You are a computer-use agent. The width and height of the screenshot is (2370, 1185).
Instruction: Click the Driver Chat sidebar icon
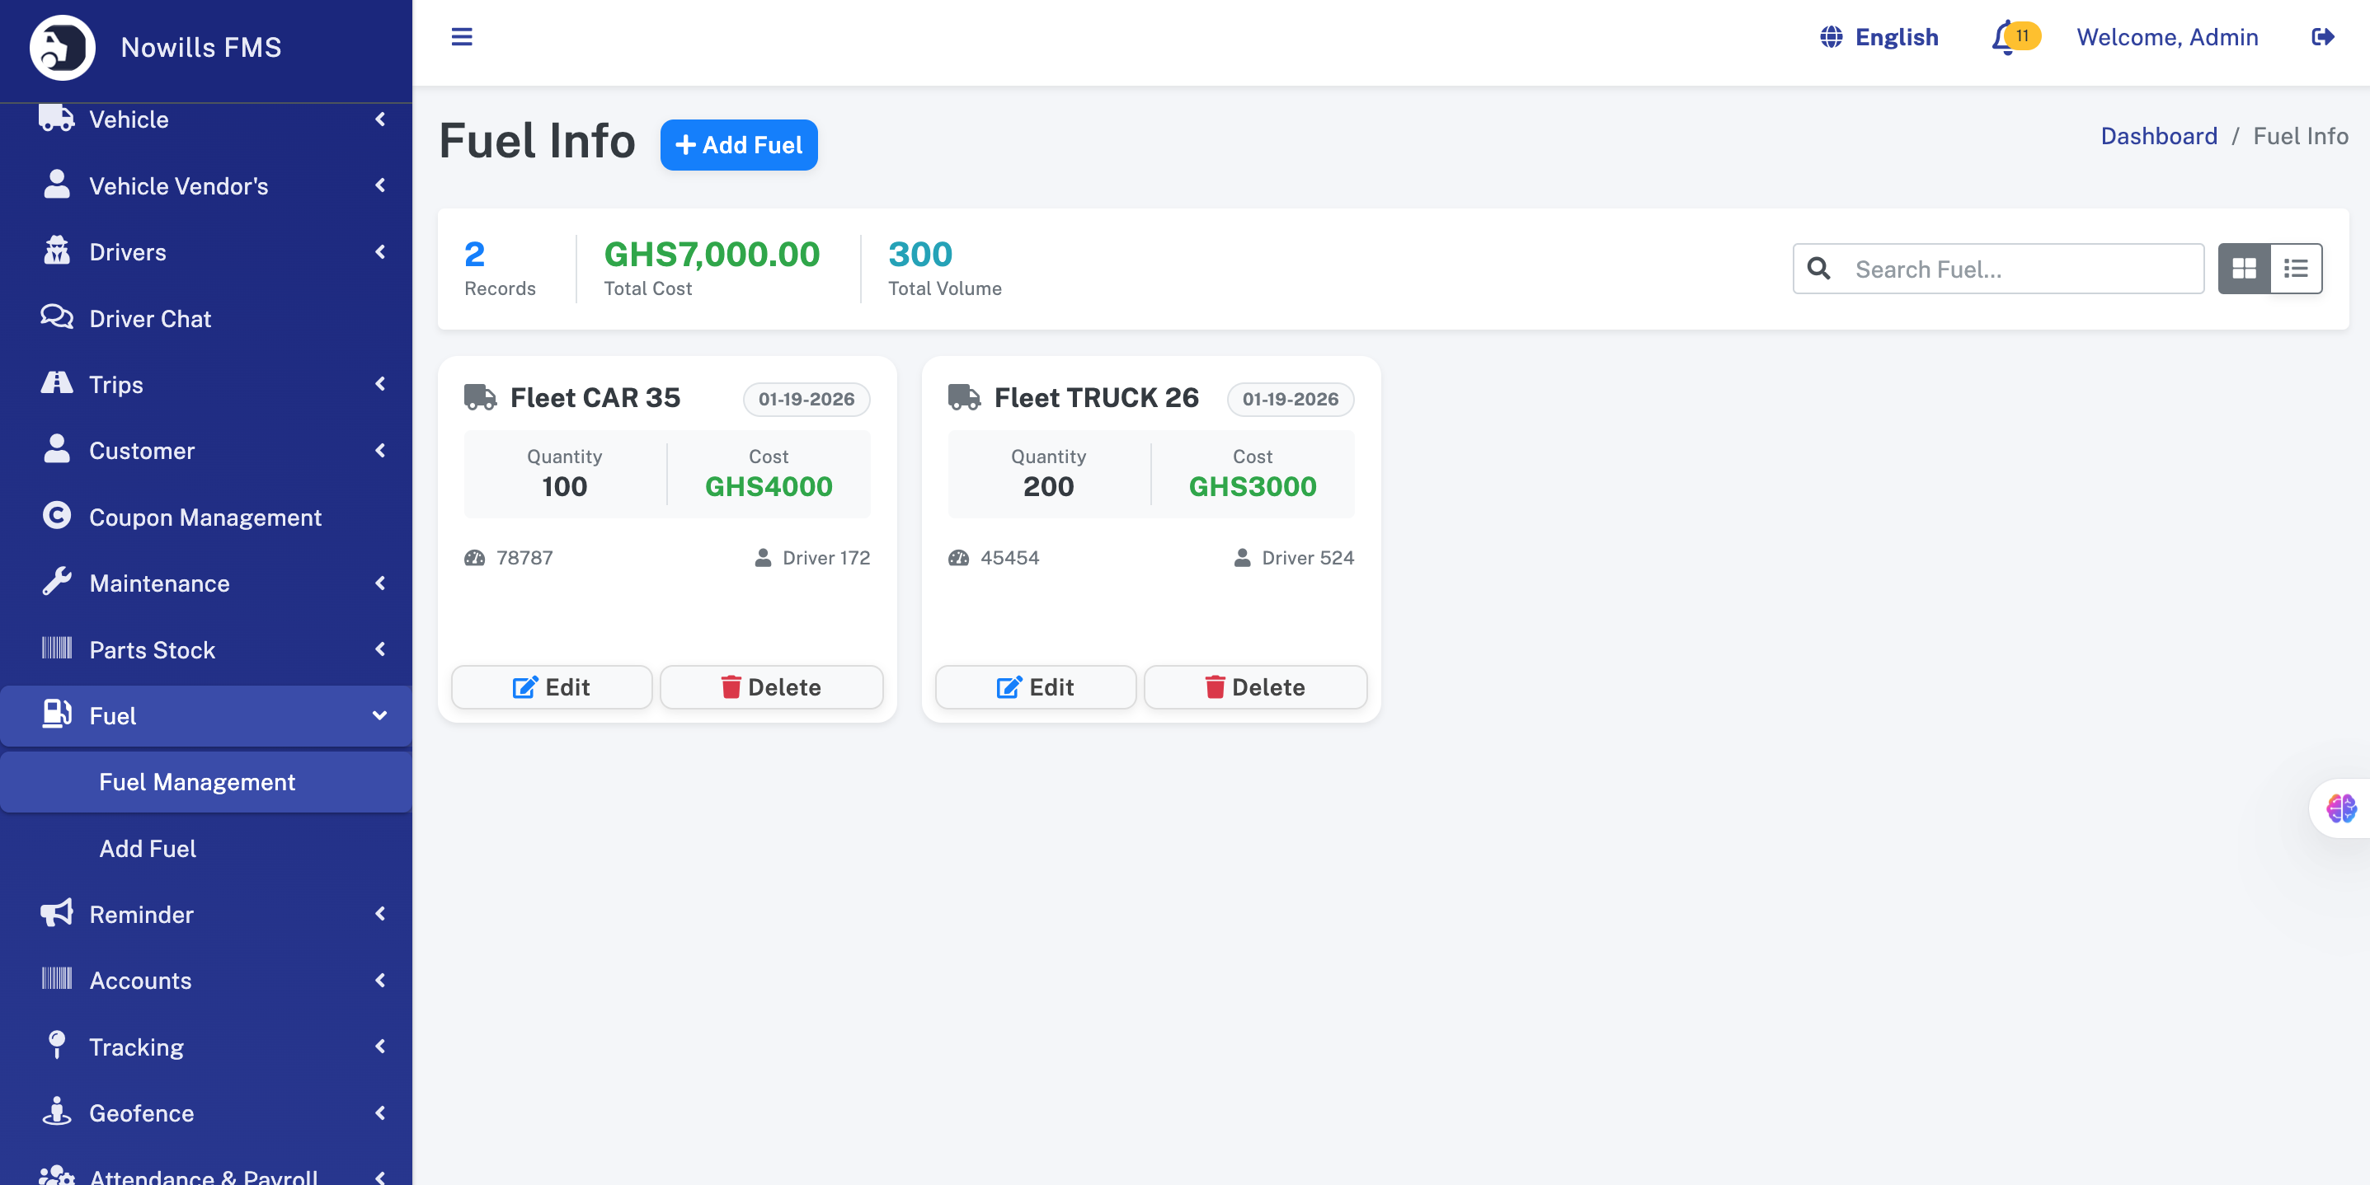point(56,317)
